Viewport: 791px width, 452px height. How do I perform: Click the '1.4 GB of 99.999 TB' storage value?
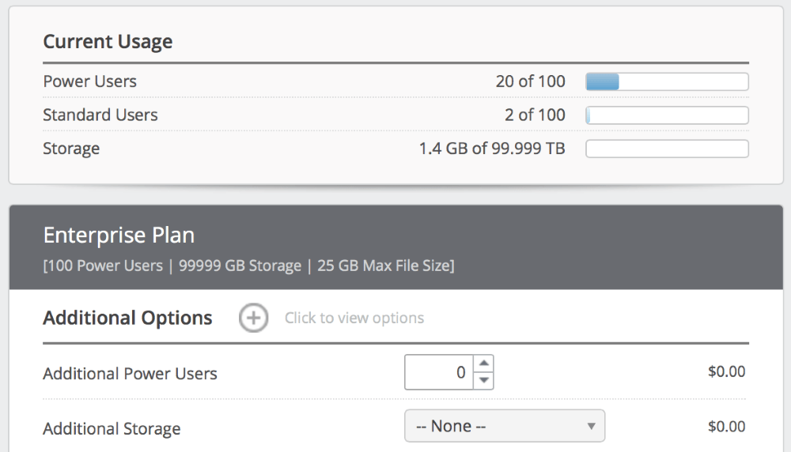click(x=492, y=149)
